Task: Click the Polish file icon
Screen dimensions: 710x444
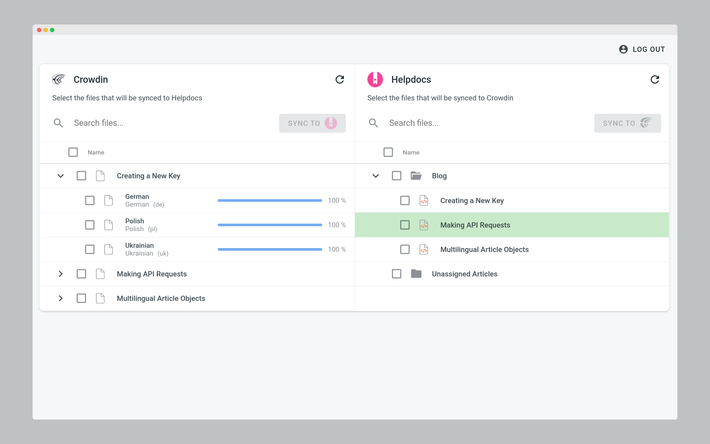Action: pyautogui.click(x=109, y=225)
